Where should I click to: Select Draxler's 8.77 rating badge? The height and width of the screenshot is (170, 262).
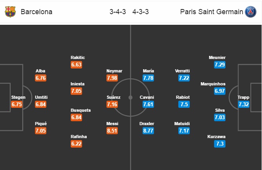[x=148, y=131]
